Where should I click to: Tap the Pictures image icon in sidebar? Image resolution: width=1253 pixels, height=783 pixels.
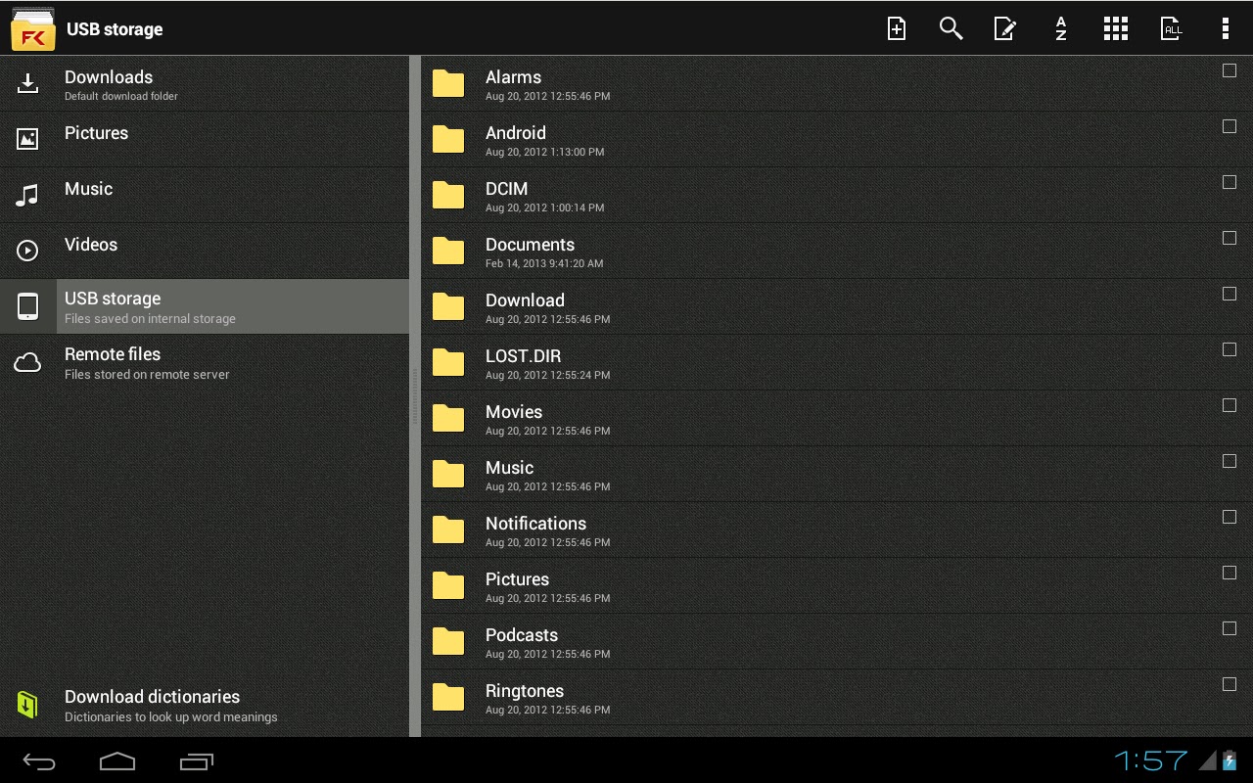[x=27, y=139]
